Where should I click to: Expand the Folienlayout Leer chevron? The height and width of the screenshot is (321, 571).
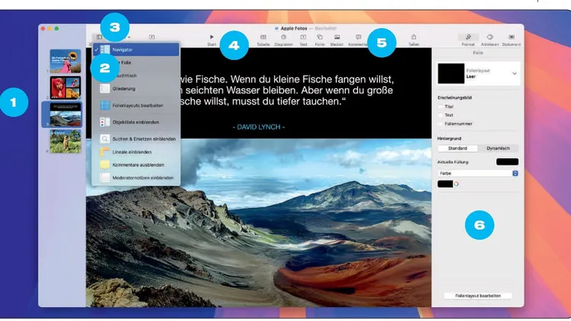pyautogui.click(x=514, y=73)
